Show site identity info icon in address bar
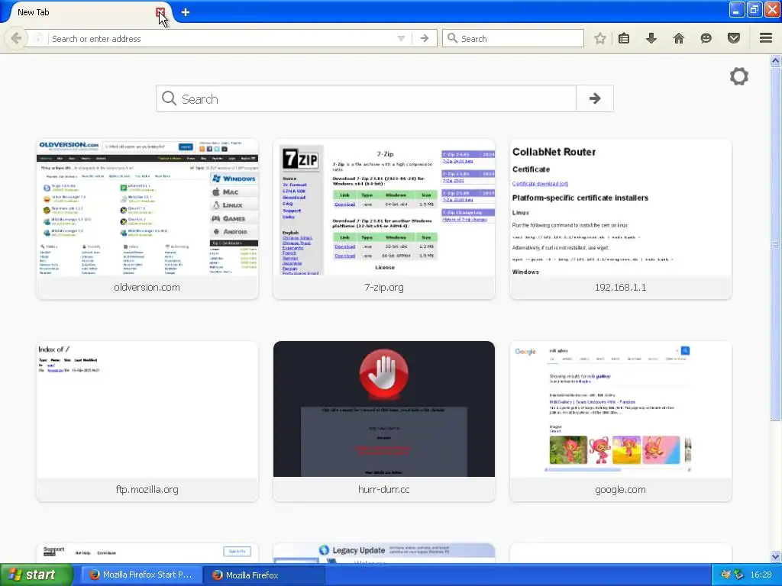 [38, 38]
